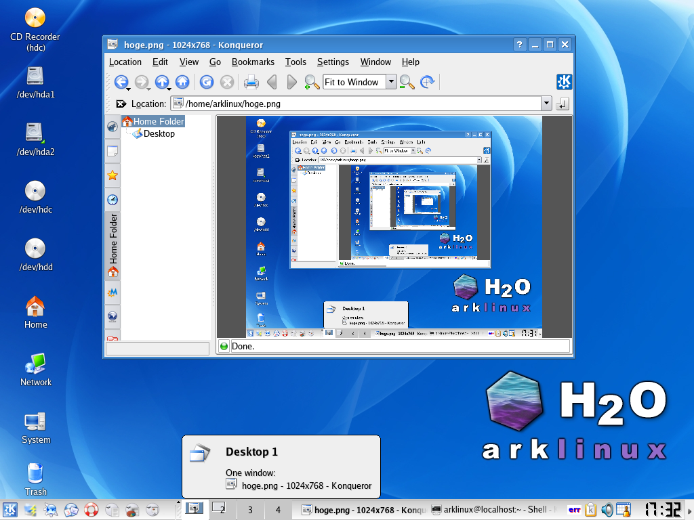Click the 17:32 panel clock
Image resolution: width=694 pixels, height=520 pixels.
point(663,510)
